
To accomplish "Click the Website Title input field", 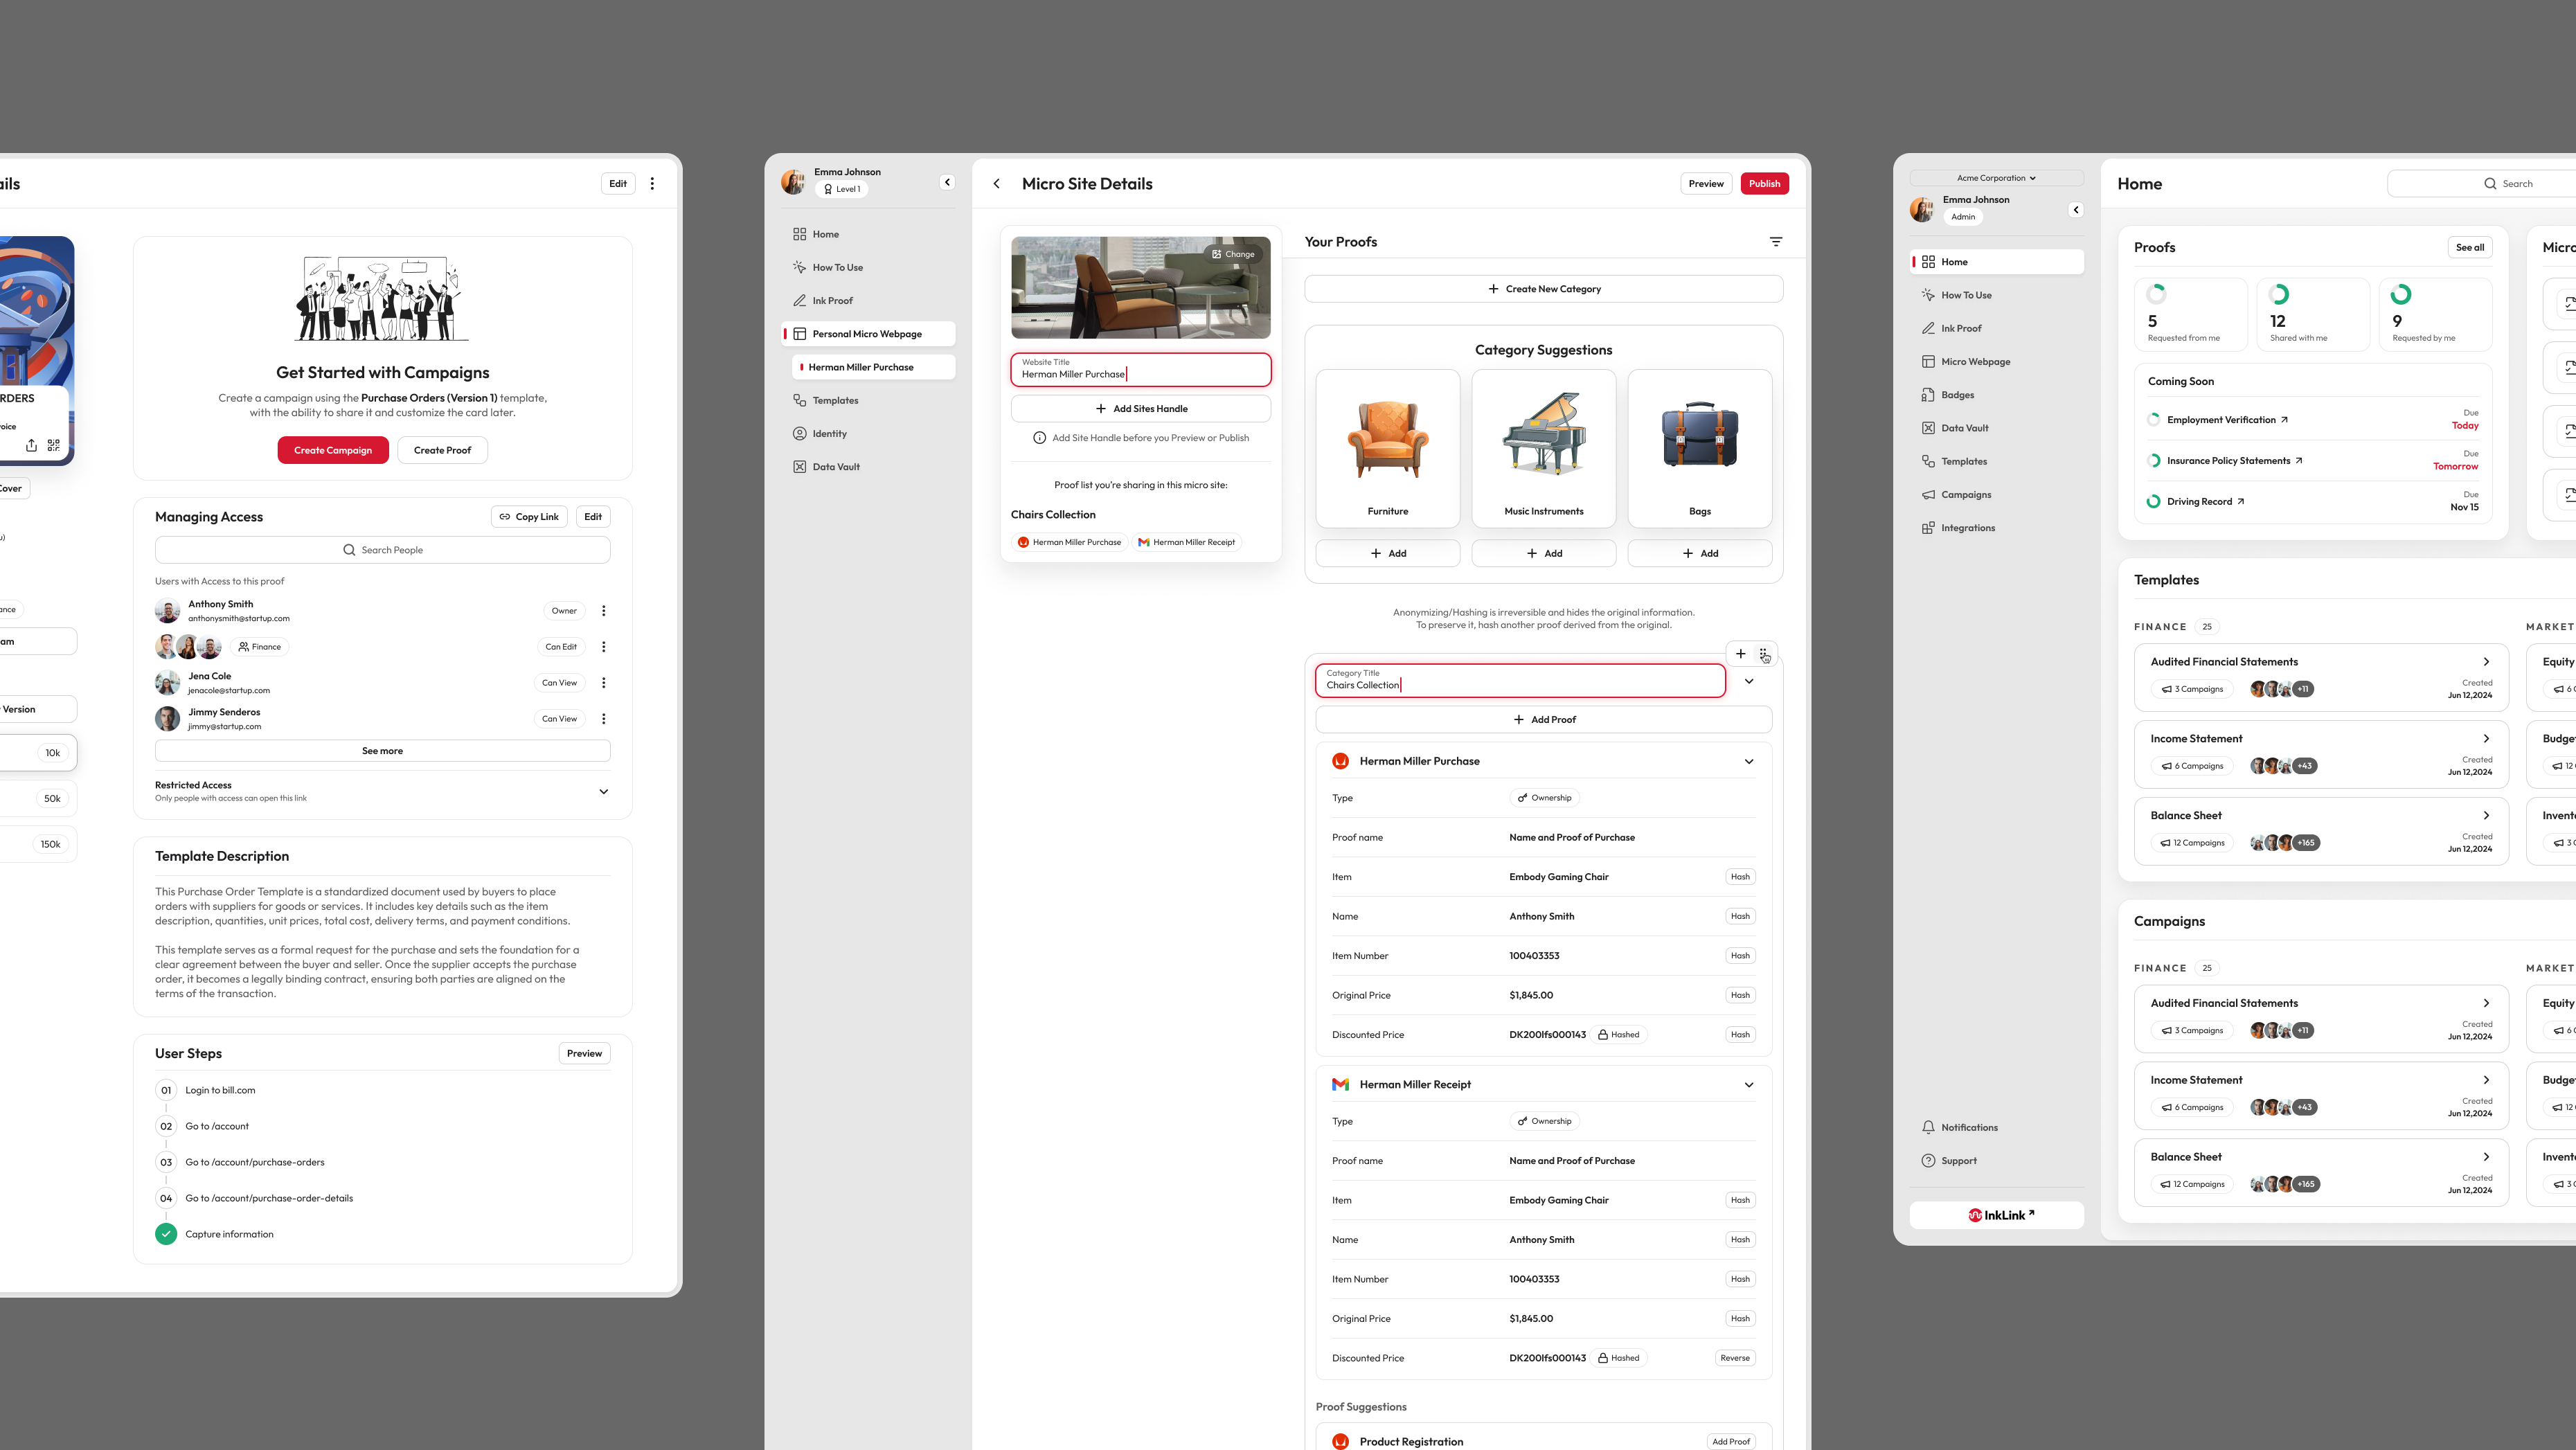I will [x=1140, y=370].
